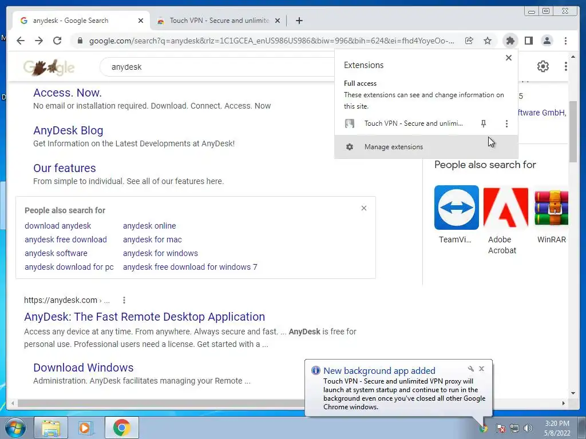Search for anydesk for windows

160,253
